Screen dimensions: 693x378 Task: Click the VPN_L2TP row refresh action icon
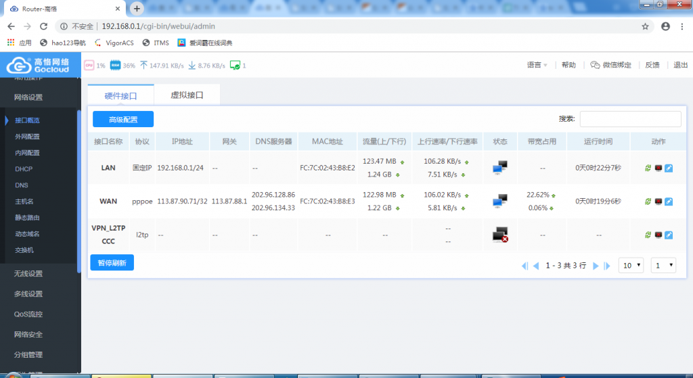pos(648,235)
